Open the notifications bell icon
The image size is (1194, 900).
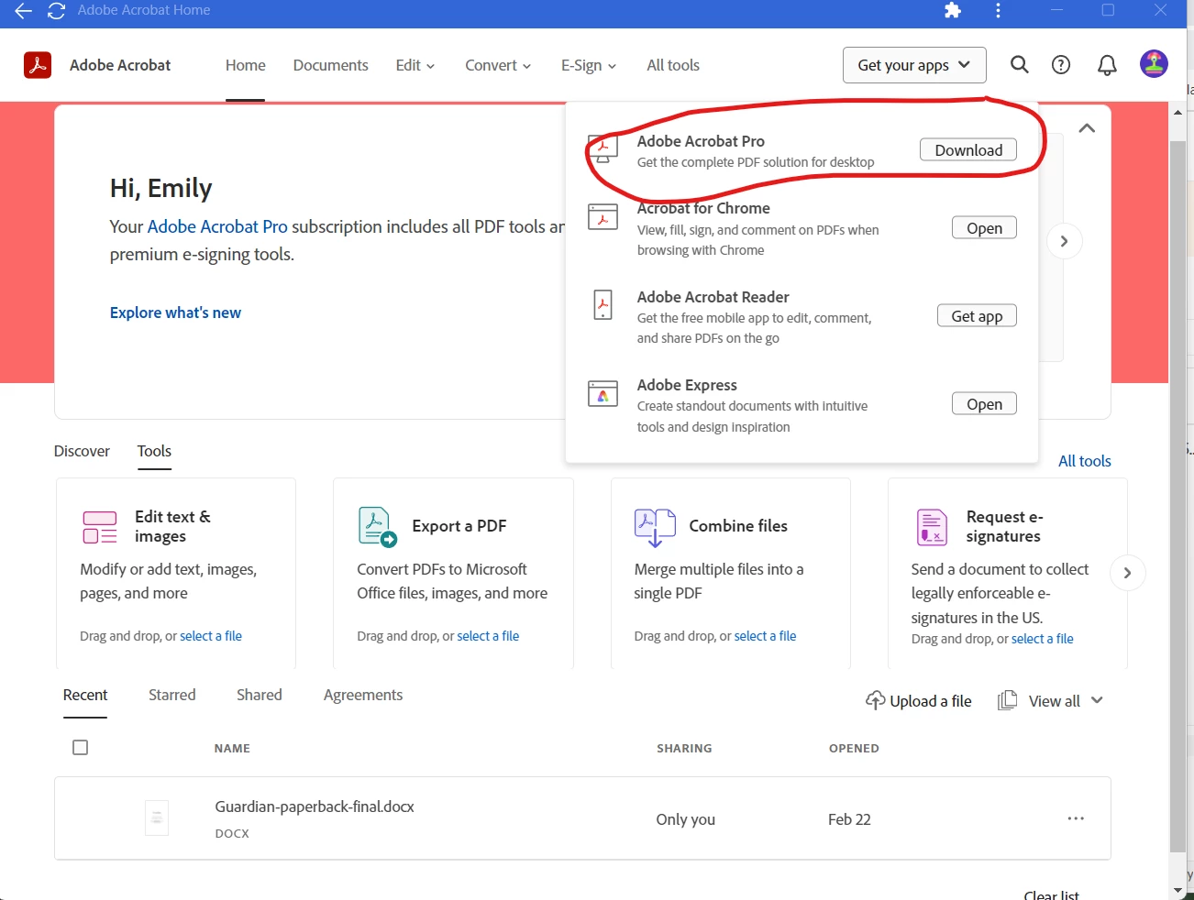(x=1107, y=65)
